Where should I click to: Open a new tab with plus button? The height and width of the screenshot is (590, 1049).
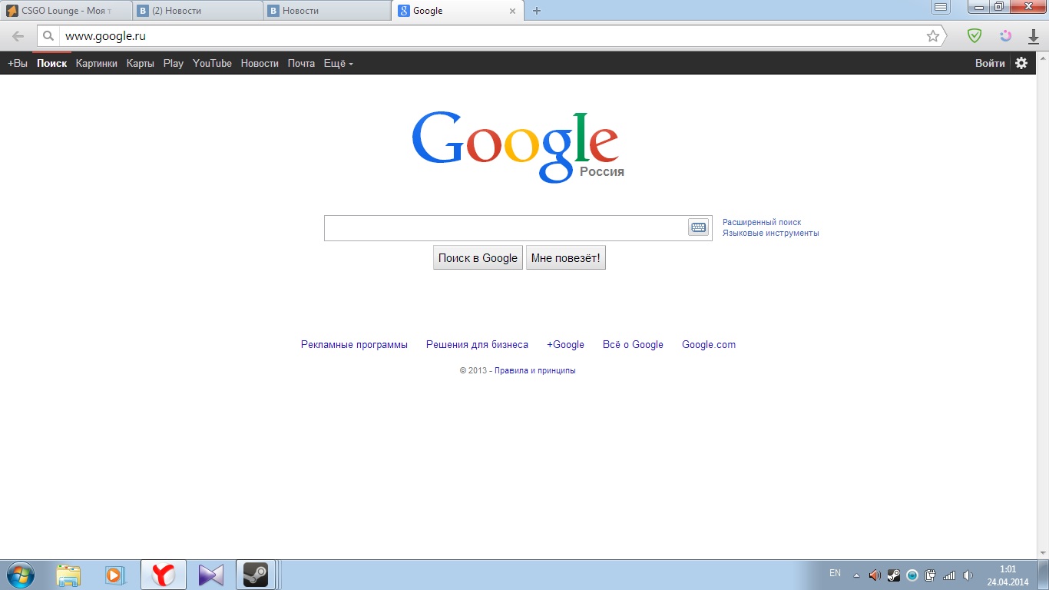pos(537,11)
